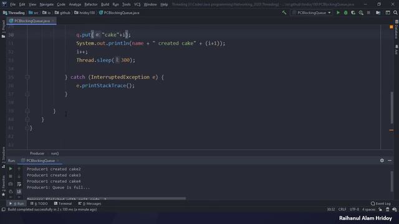Click the camera dump threads icon
Viewport: 399px width, 224px height.
tap(11, 184)
